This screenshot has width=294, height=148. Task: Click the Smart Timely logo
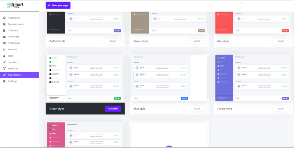point(15,5)
